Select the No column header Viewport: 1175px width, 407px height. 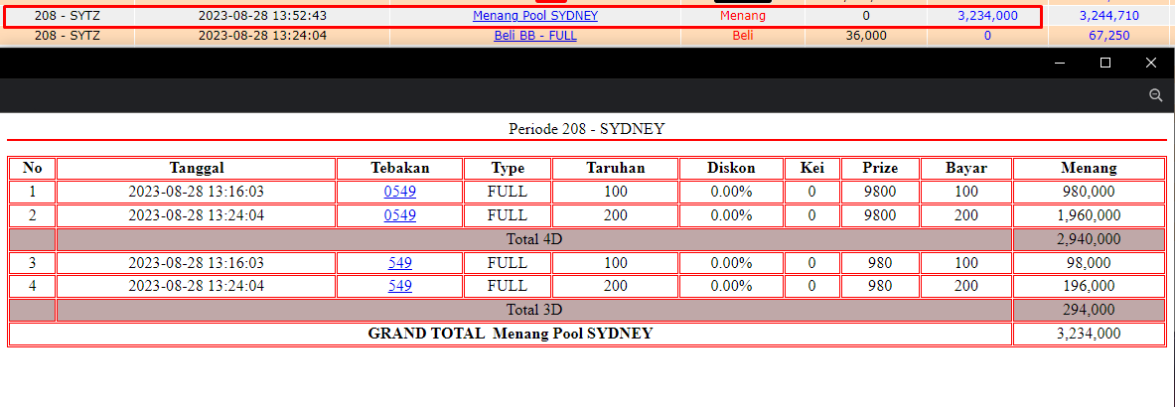coord(32,169)
